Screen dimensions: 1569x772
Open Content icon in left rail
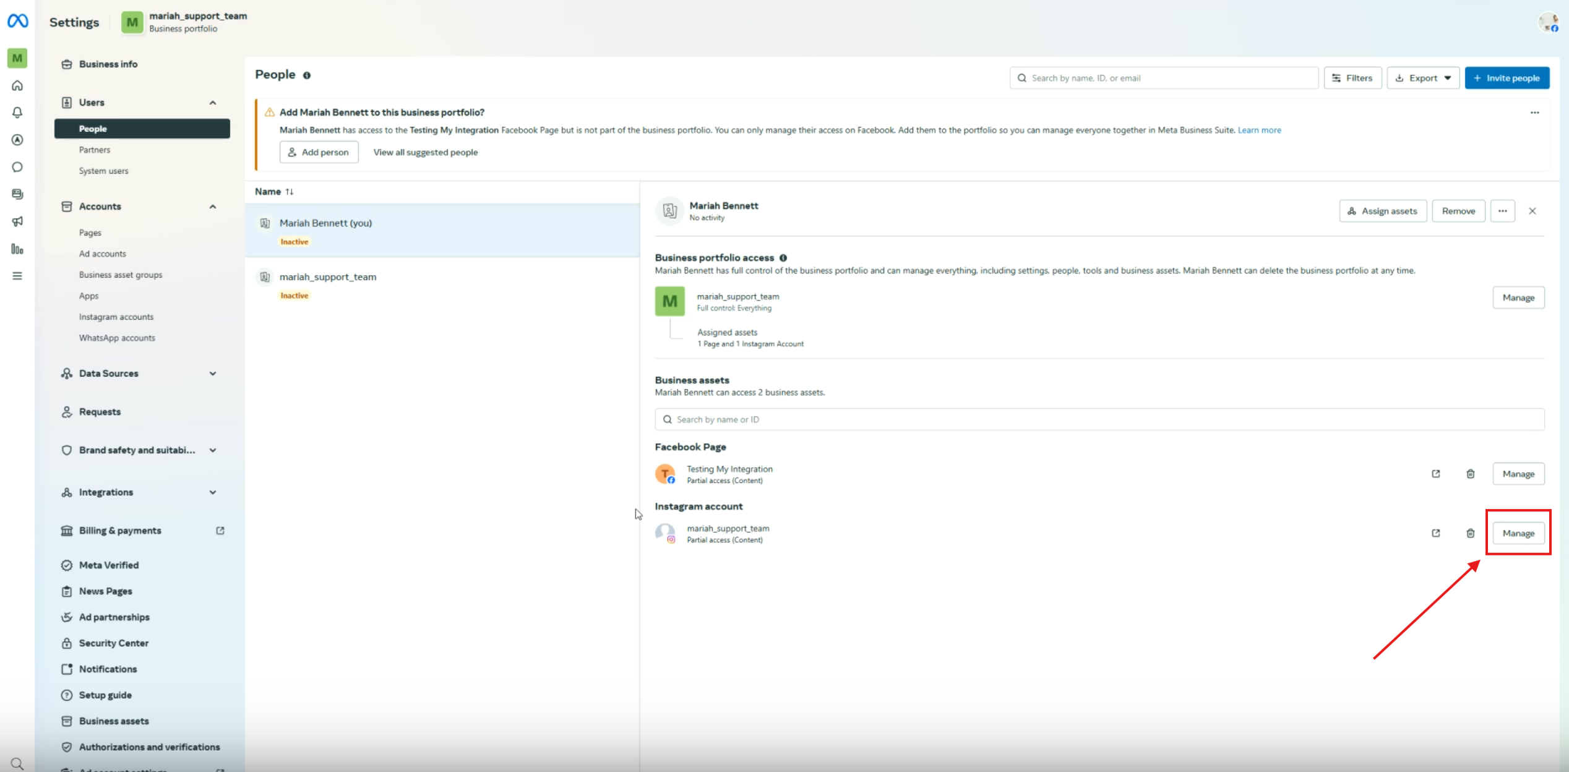(17, 194)
